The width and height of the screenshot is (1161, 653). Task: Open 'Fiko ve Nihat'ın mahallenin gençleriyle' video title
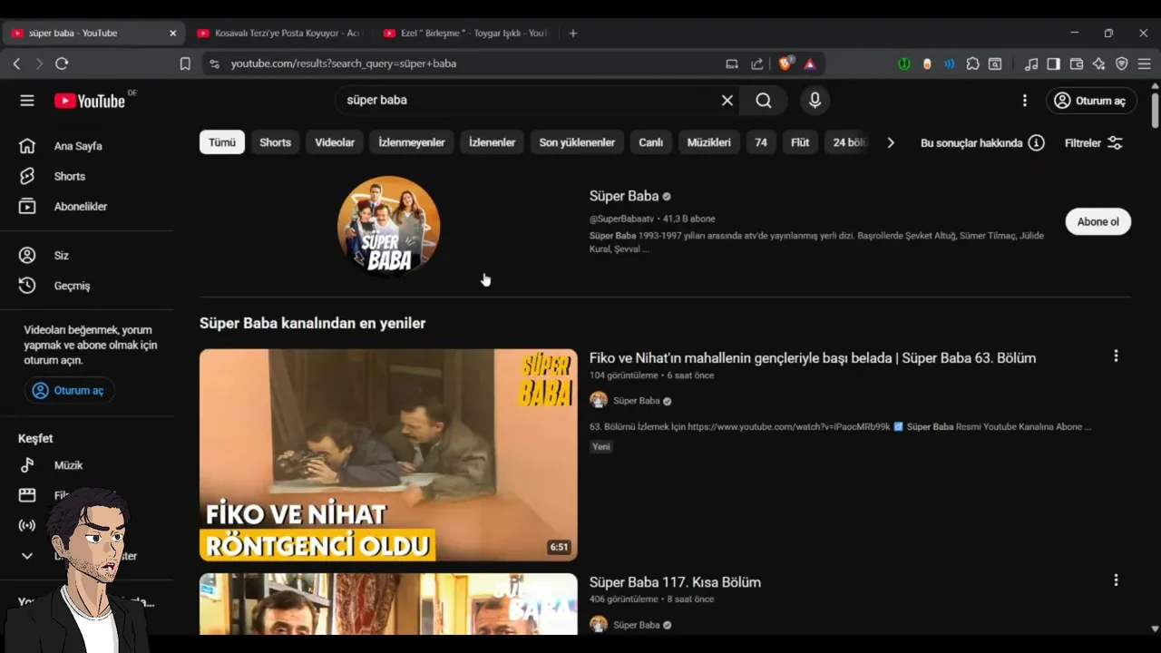point(813,358)
